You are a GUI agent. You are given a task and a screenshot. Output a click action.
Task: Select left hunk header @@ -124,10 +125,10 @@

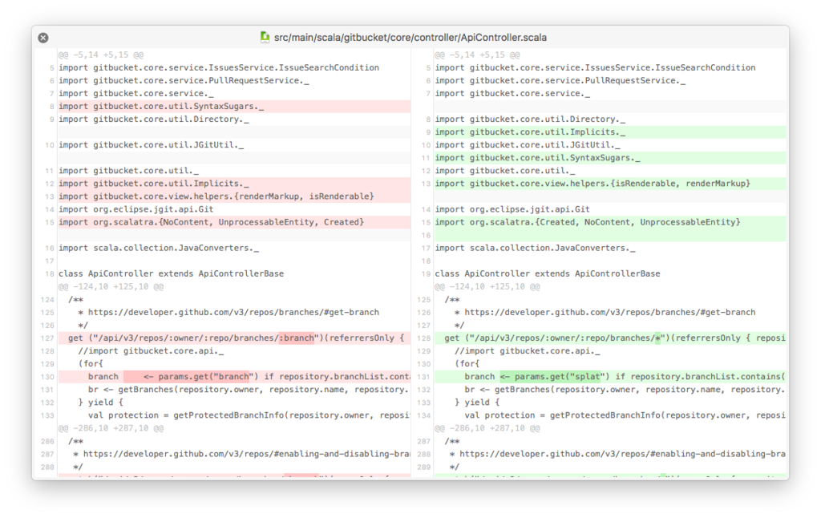tap(111, 286)
